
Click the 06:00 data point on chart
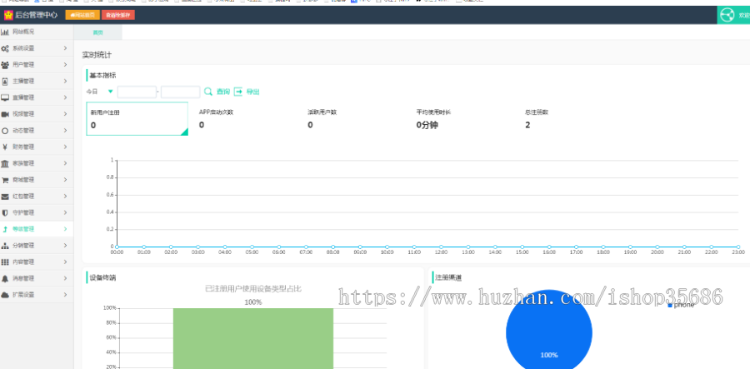[x=279, y=247]
